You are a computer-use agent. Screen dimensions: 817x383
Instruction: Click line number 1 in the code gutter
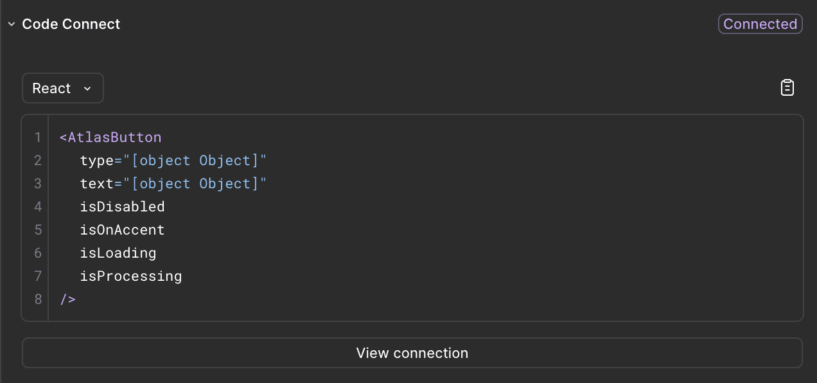tap(37, 137)
